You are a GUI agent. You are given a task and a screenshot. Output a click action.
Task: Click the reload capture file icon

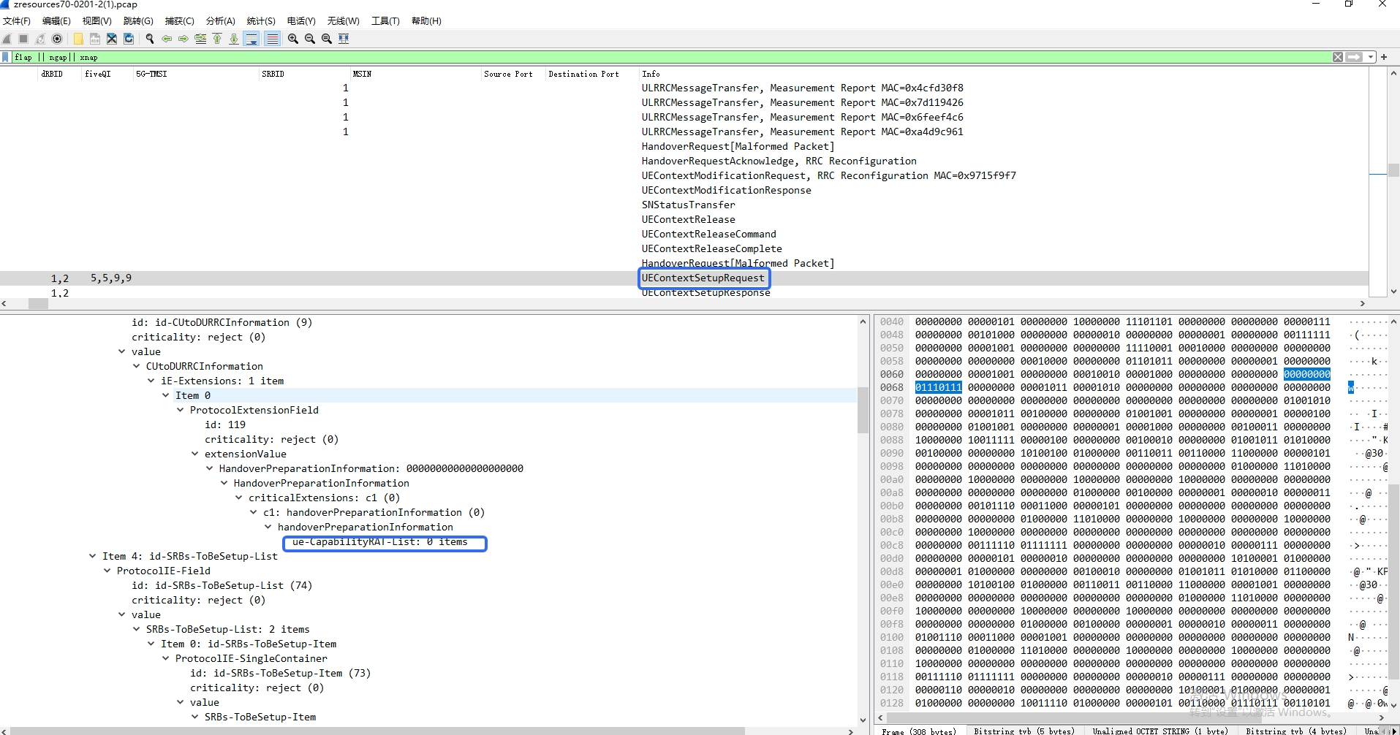pos(129,39)
